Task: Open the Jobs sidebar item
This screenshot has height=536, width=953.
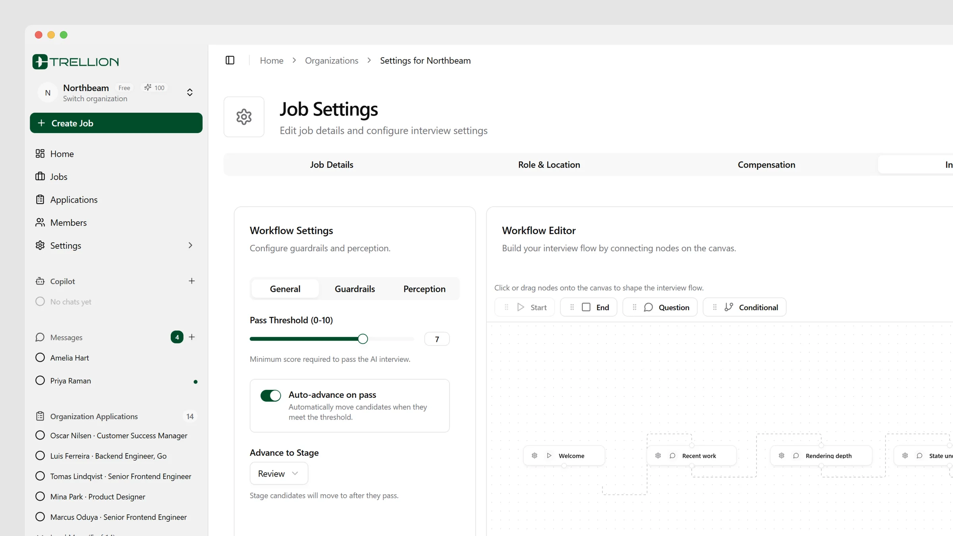Action: pyautogui.click(x=116, y=177)
